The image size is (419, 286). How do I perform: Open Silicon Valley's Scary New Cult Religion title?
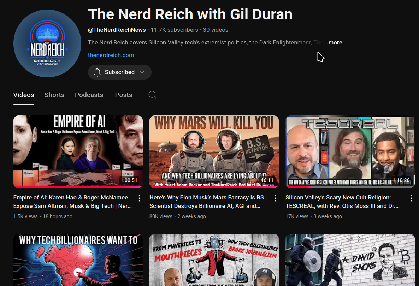(x=343, y=202)
